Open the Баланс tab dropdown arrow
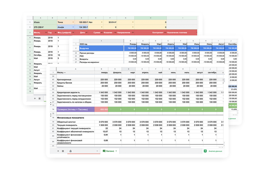257x177 pixels. (x=116, y=151)
